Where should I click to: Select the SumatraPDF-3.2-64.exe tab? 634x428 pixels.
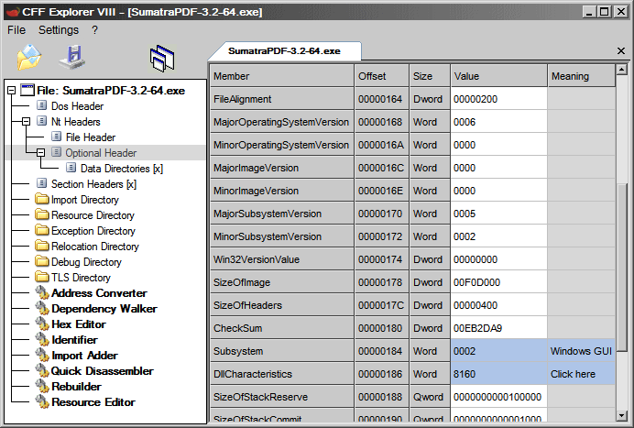[x=284, y=51]
